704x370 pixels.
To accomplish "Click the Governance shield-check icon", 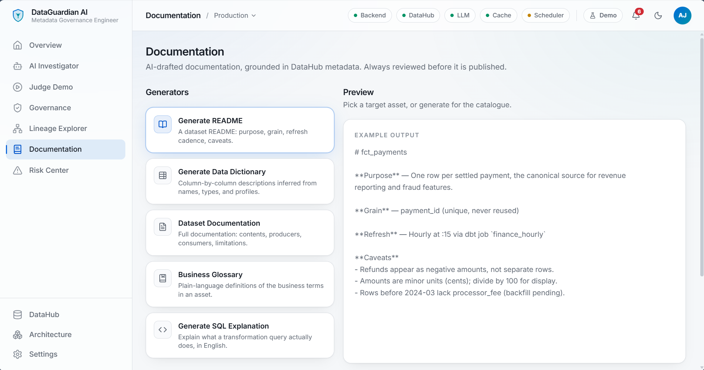I will click(17, 108).
